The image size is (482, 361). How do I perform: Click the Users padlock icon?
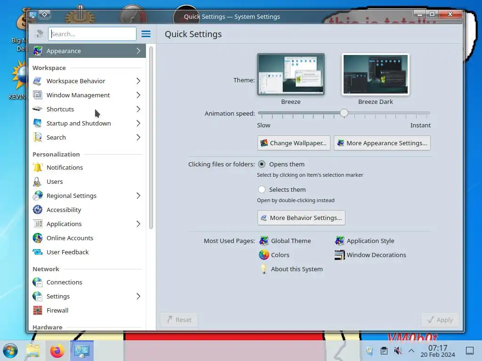(x=38, y=182)
